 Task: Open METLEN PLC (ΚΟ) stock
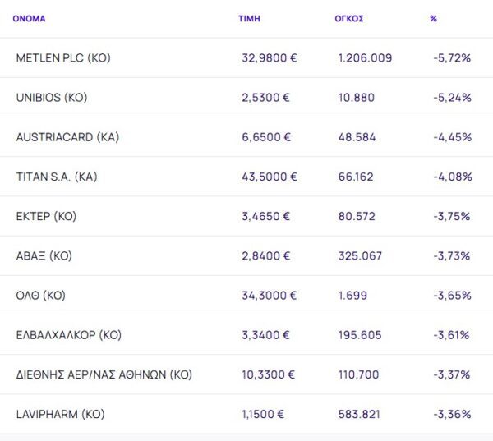click(x=63, y=58)
